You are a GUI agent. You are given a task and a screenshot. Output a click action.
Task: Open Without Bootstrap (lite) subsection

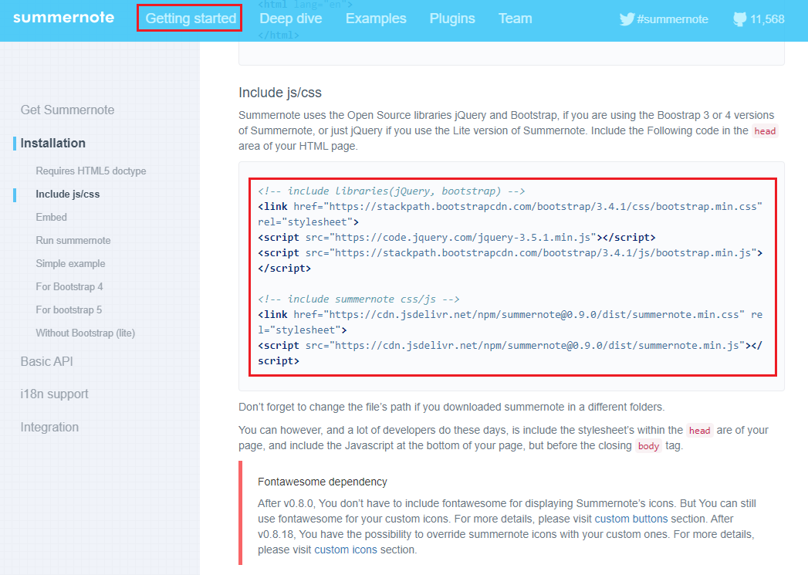[86, 333]
